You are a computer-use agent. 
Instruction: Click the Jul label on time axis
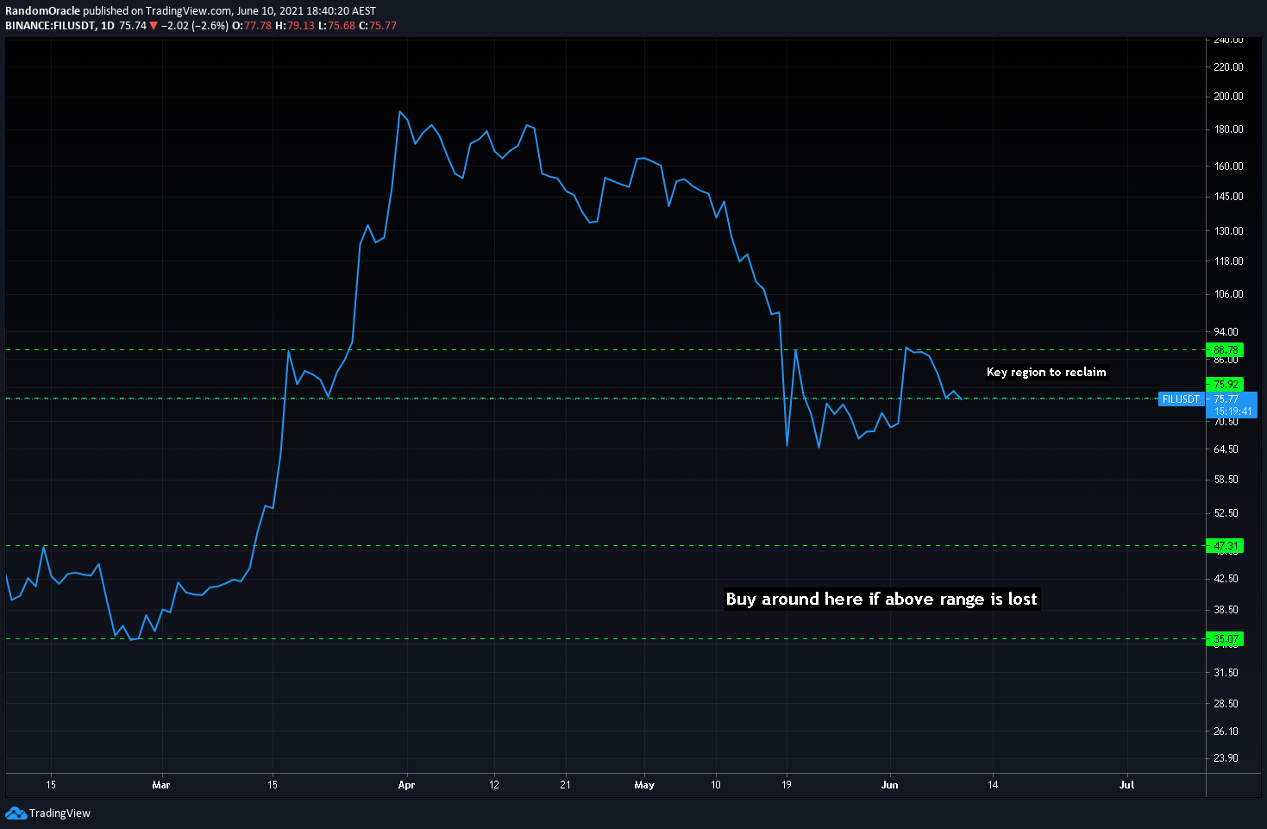coord(1126,785)
